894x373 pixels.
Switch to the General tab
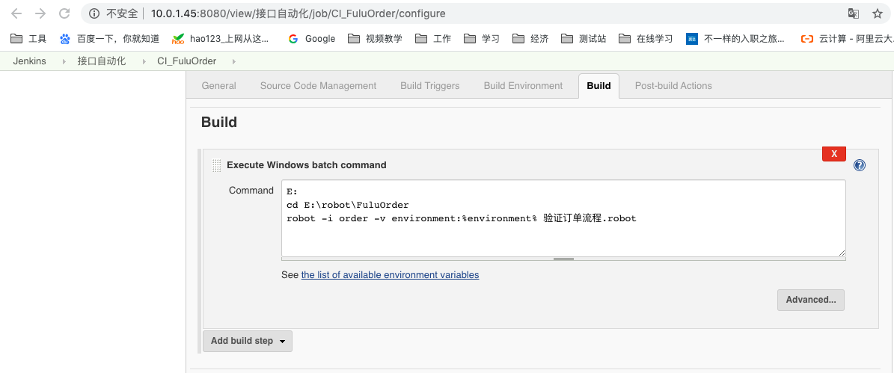219,85
